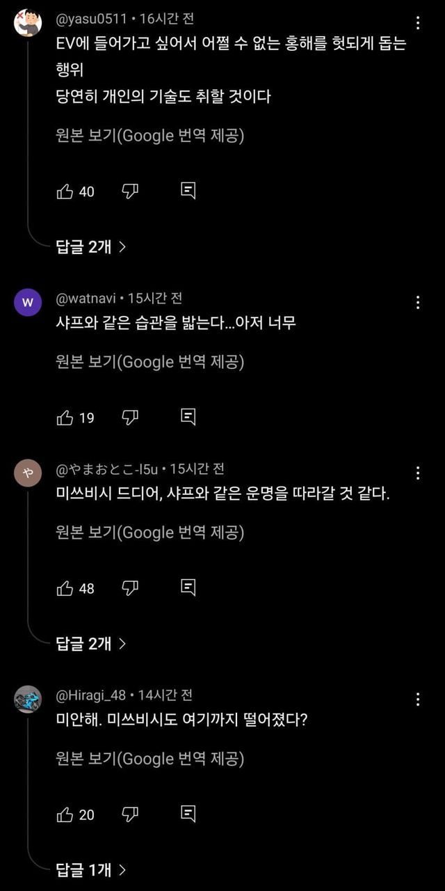This screenshot has height=891, width=445.
Task: Like the @Hiragi_48 comment
Action: click(65, 814)
